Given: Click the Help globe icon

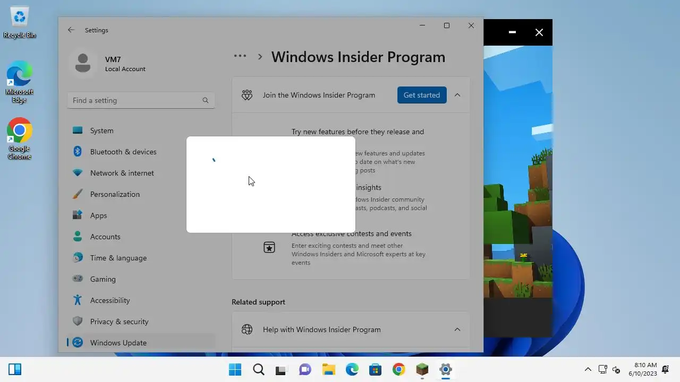Looking at the screenshot, I should coord(247,329).
